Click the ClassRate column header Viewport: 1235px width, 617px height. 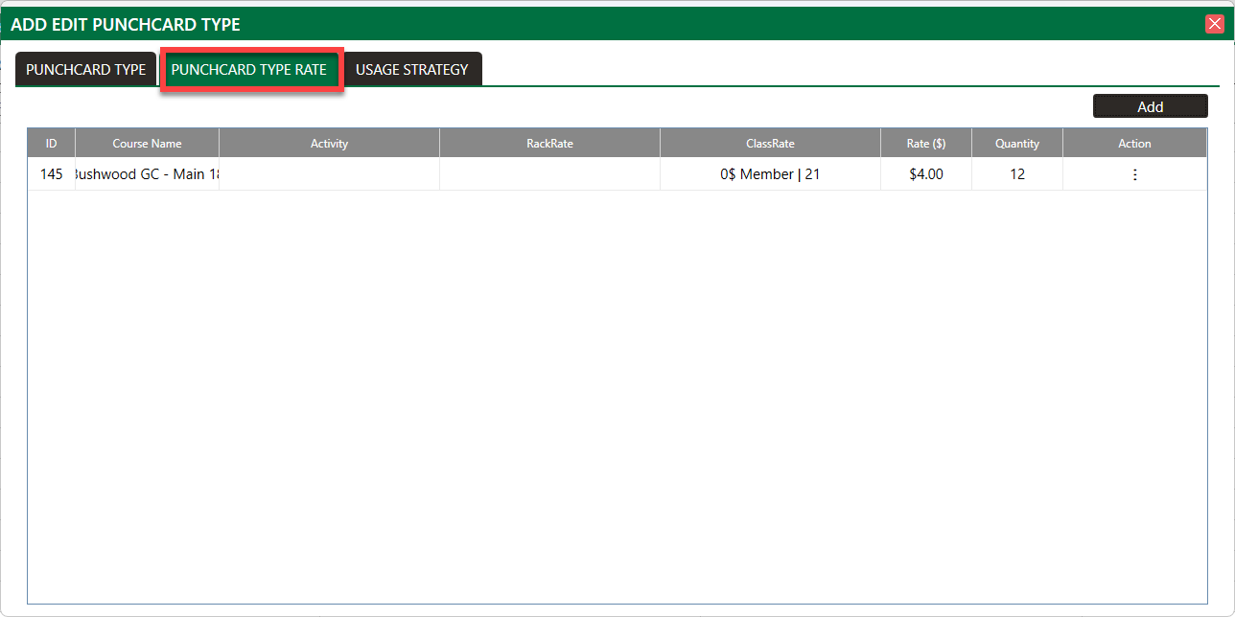coord(771,143)
